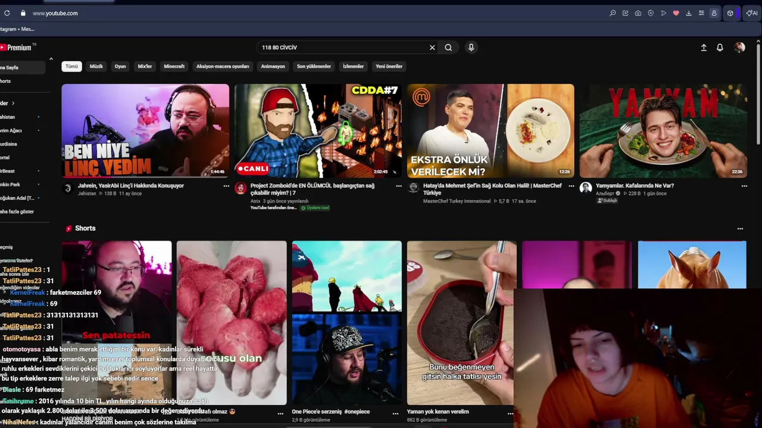Open options menu for Project Zomboid video

(x=398, y=186)
